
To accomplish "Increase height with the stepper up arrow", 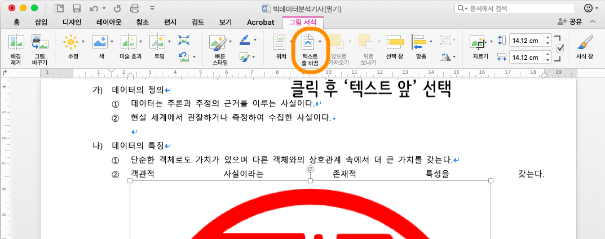I will [x=547, y=38].
